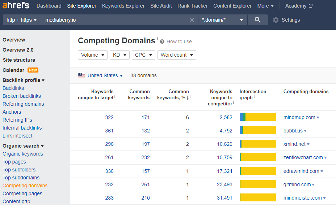
Task: Click the United States flag icon
Action: point(81,75)
